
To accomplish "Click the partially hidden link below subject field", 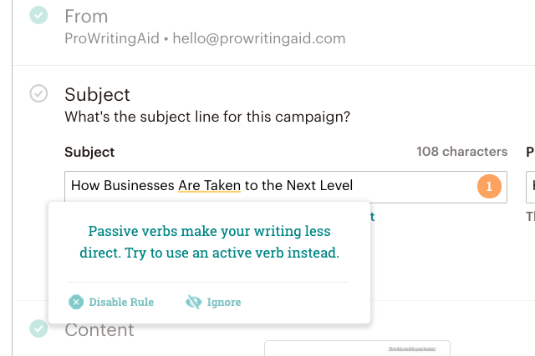I will point(372,216).
